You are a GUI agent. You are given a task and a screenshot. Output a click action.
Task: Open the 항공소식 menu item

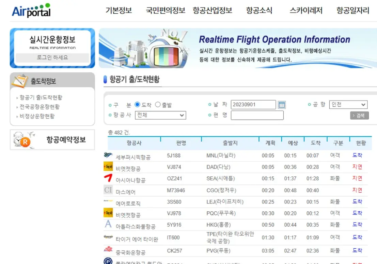[x=260, y=10]
